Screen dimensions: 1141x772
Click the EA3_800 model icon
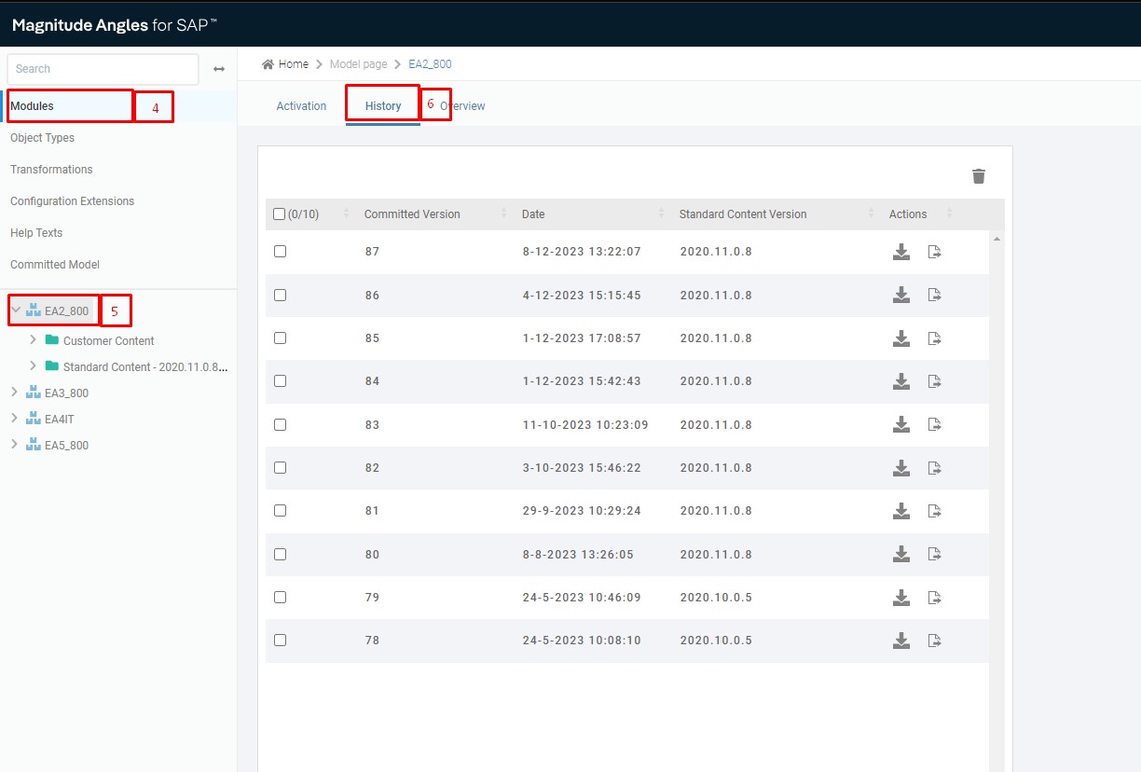click(34, 393)
